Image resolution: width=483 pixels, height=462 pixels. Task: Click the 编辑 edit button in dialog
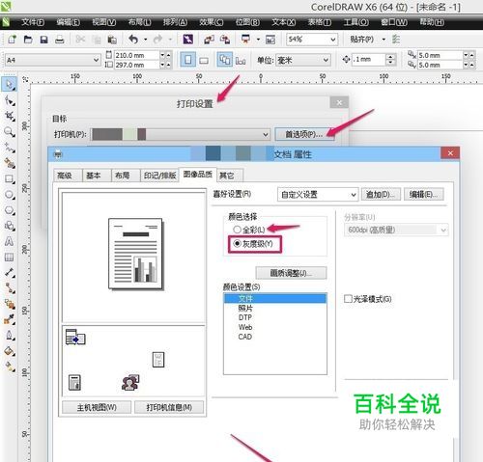424,195
